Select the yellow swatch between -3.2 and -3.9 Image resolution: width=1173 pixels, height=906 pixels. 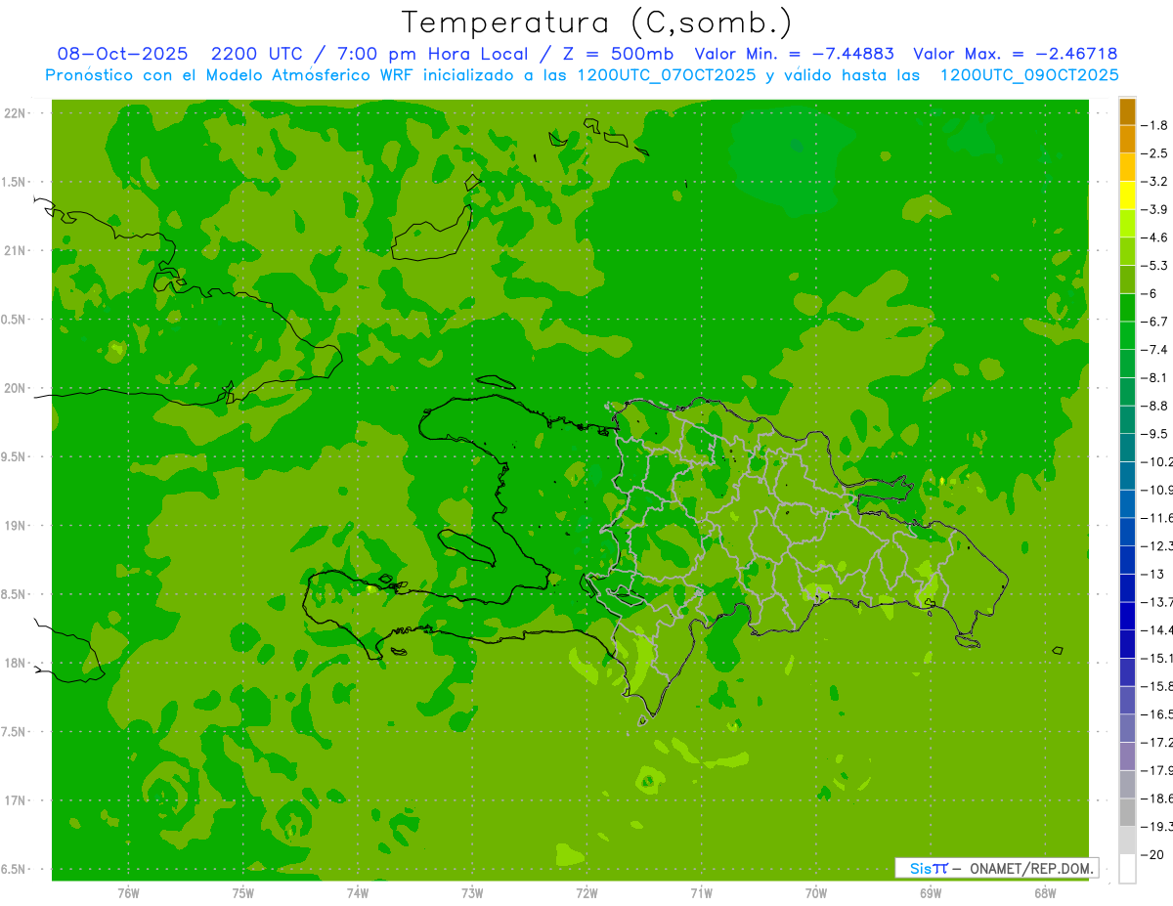[1128, 195]
